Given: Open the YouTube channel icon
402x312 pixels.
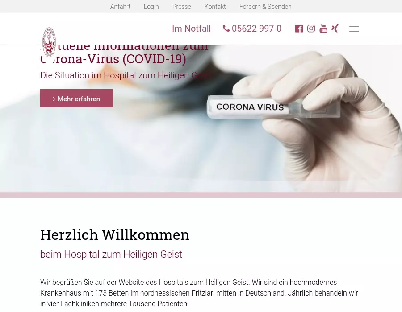Looking at the screenshot, I should coord(323,29).
